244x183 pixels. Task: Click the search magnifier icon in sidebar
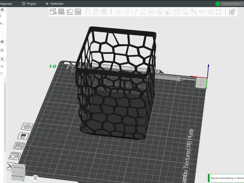click(x=2, y=66)
